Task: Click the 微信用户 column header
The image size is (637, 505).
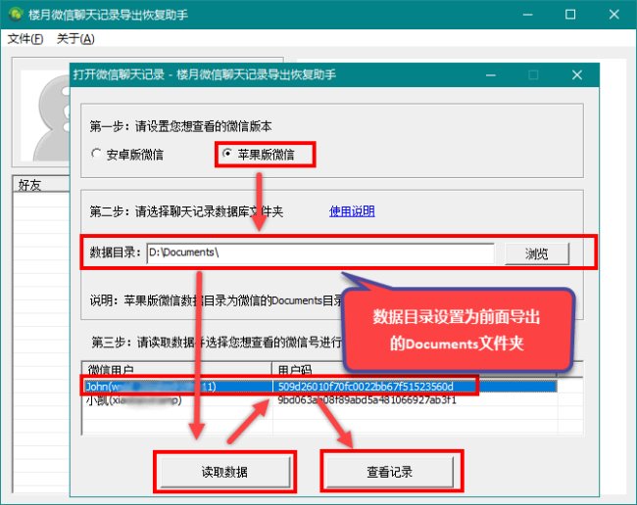Action: tap(177, 369)
